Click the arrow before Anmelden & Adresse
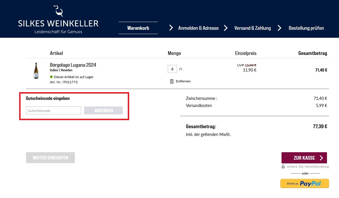The image size is (339, 198). point(171,28)
